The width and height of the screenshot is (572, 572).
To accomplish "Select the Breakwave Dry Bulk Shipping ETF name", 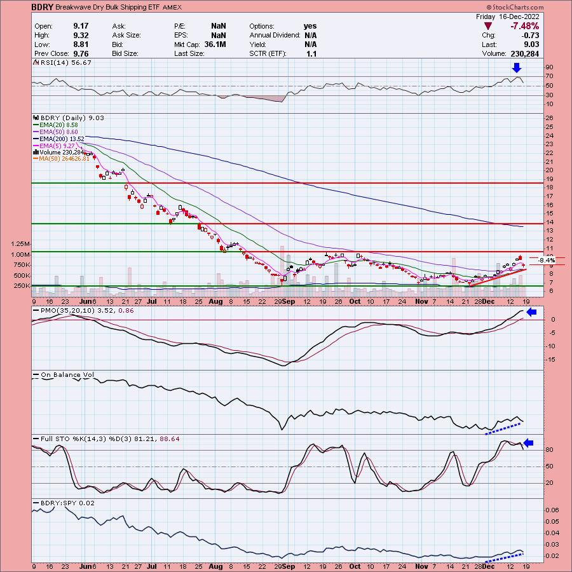I will [107, 7].
